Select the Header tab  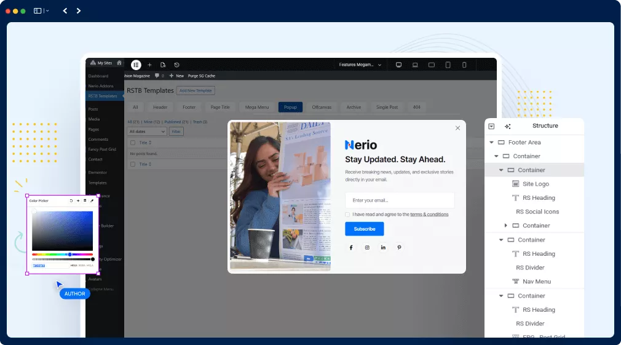coord(160,108)
